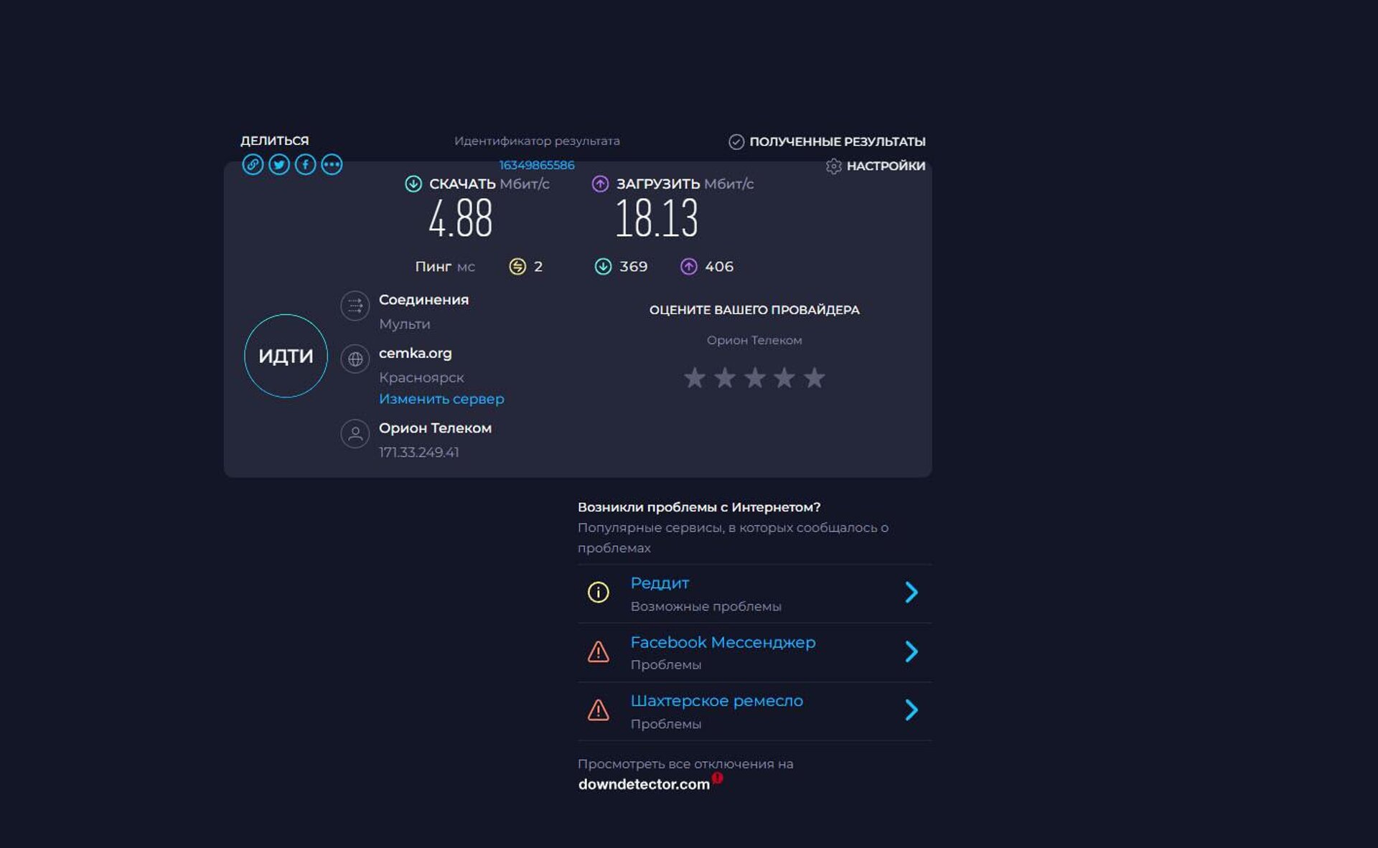Click the Соединения label
This screenshot has height=848, width=1378.
tap(423, 300)
